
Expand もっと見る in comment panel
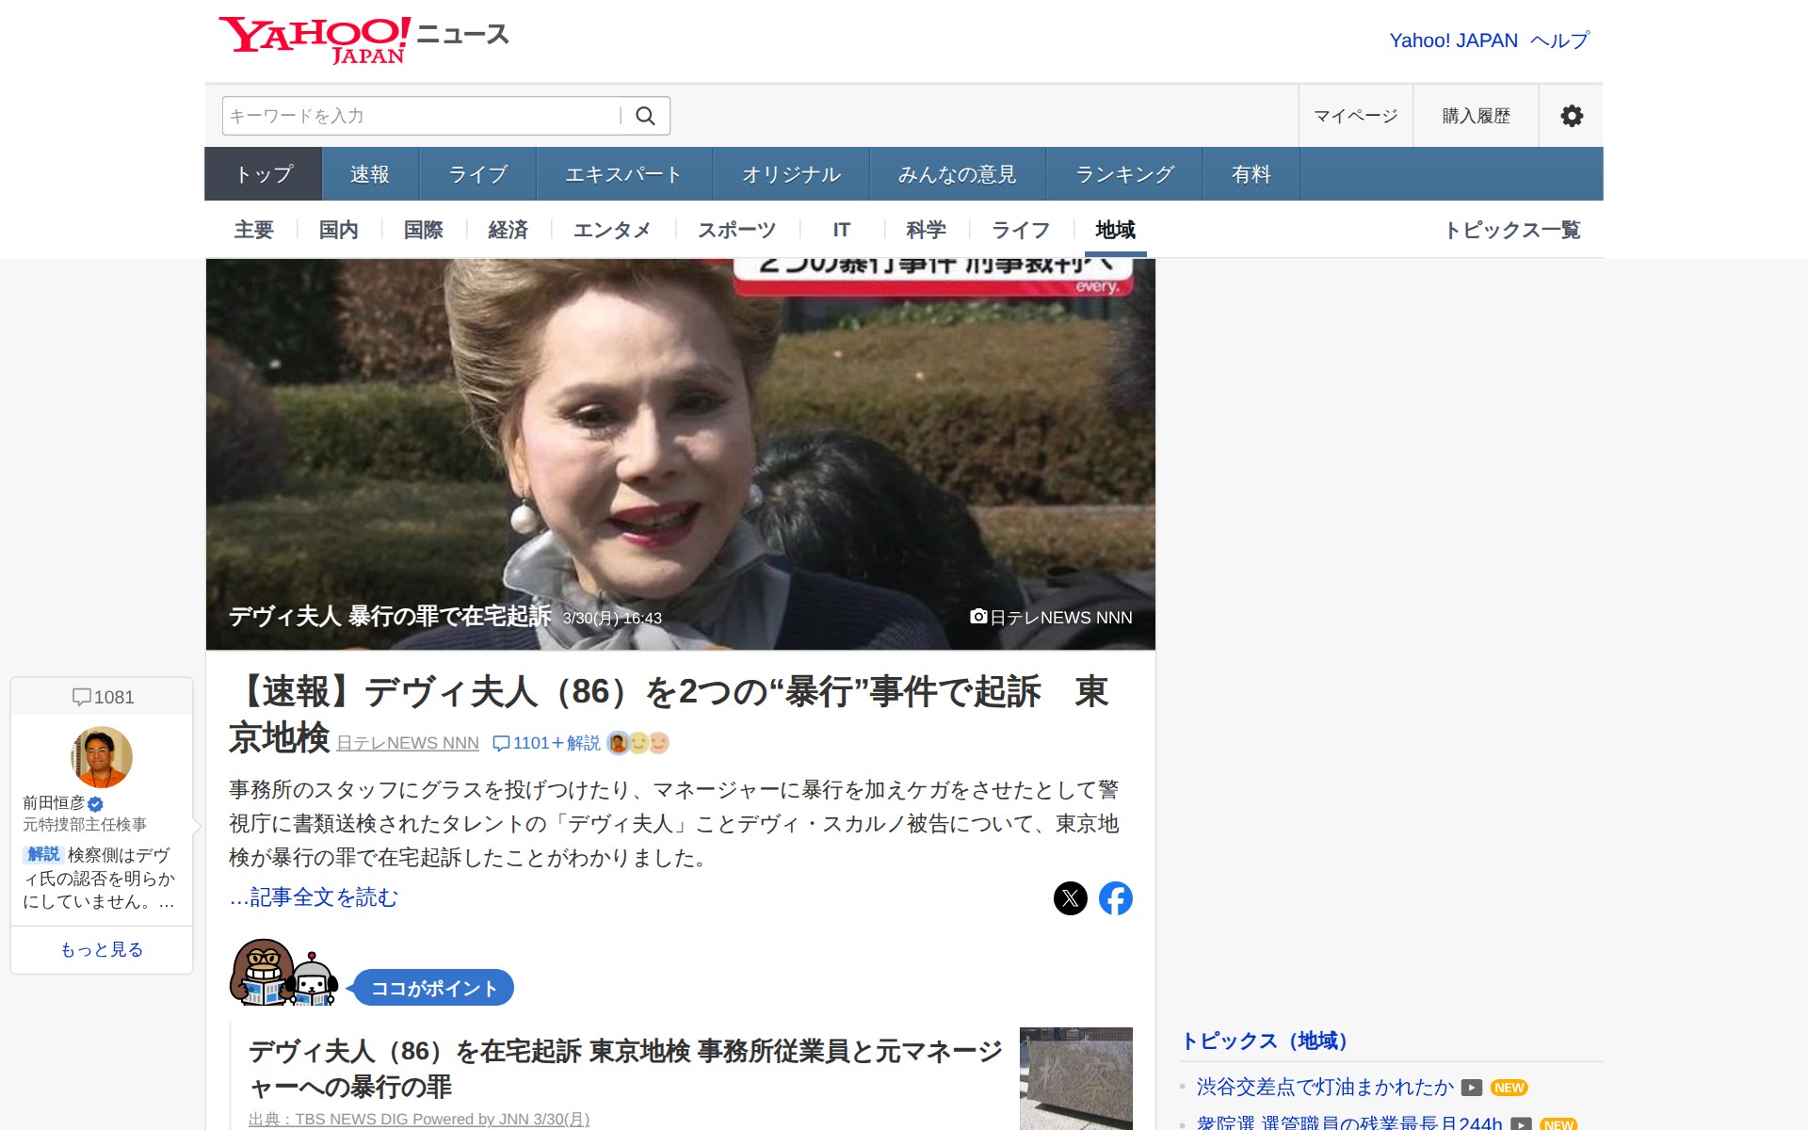(102, 949)
